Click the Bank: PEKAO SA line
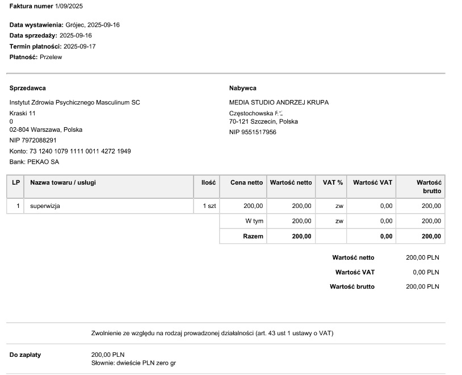This screenshot has height=375, width=462. (x=34, y=162)
